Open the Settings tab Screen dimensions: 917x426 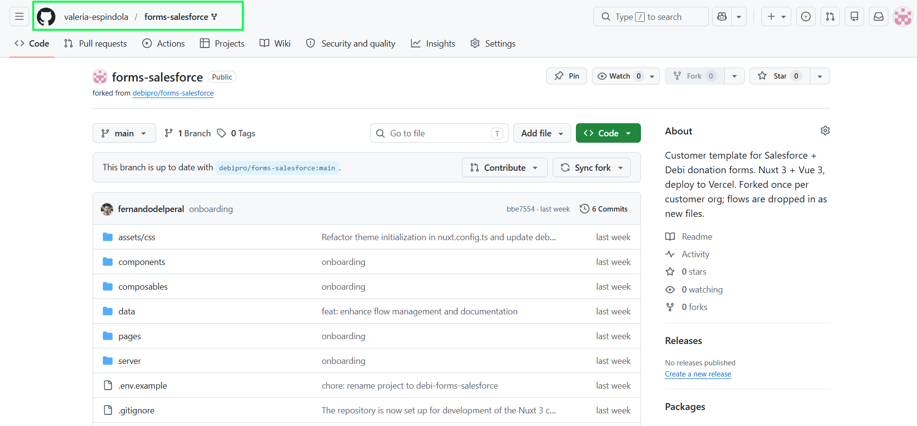(x=493, y=44)
